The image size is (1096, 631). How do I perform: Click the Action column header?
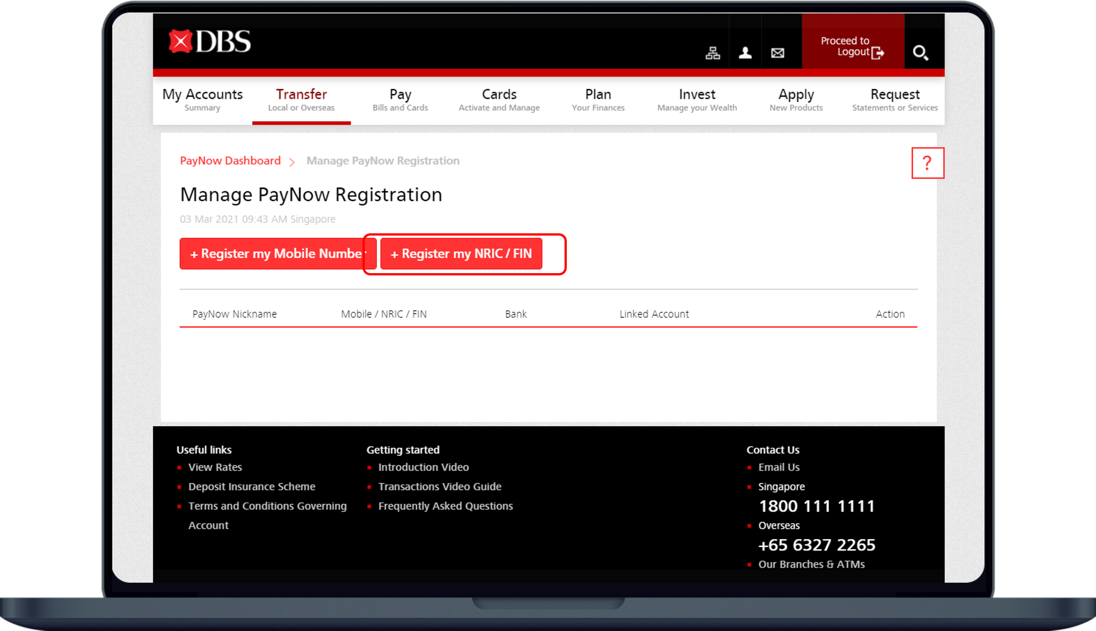[x=890, y=314]
